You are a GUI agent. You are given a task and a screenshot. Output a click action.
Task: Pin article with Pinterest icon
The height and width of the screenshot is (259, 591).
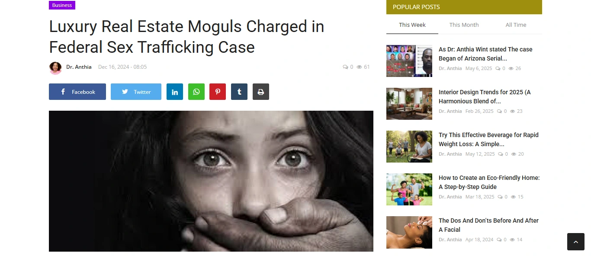point(218,92)
